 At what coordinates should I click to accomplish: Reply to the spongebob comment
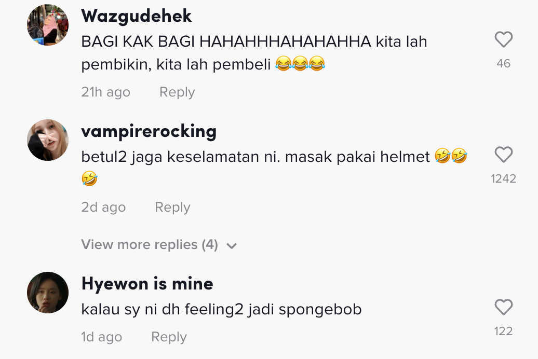[x=169, y=337]
